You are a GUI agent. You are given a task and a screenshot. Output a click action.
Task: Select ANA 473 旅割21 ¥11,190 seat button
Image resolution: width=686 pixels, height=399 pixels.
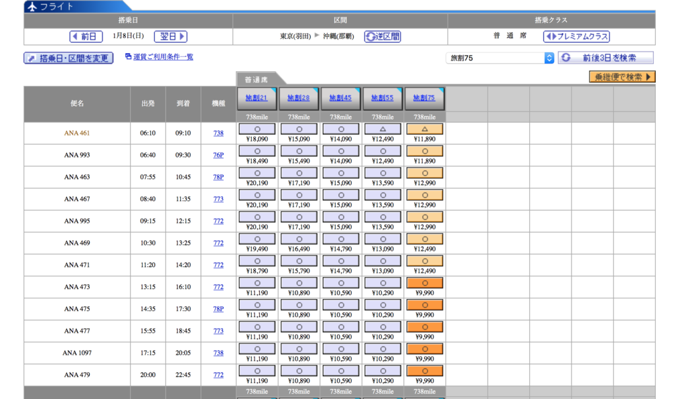pos(257,283)
